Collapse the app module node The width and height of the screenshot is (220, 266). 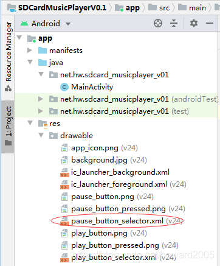[19, 38]
